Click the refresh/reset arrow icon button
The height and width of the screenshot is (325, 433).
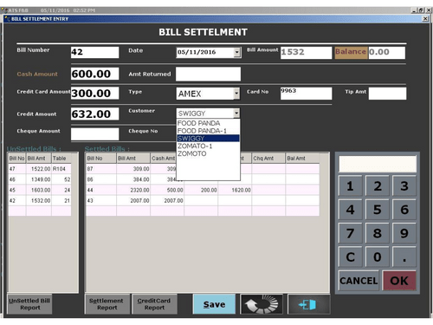[x=262, y=304]
